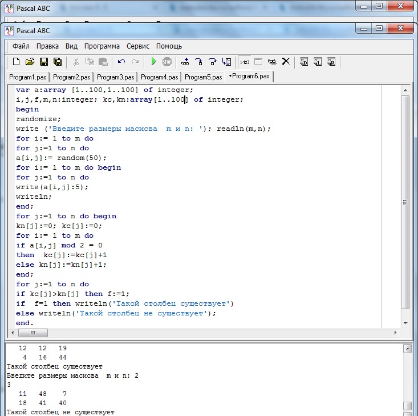Undo the last edit

click(x=121, y=62)
